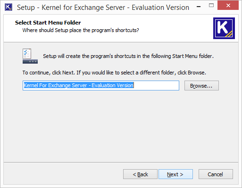Click the 'To continue, click Next' instruction text
242x188 pixels.
pos(114,73)
